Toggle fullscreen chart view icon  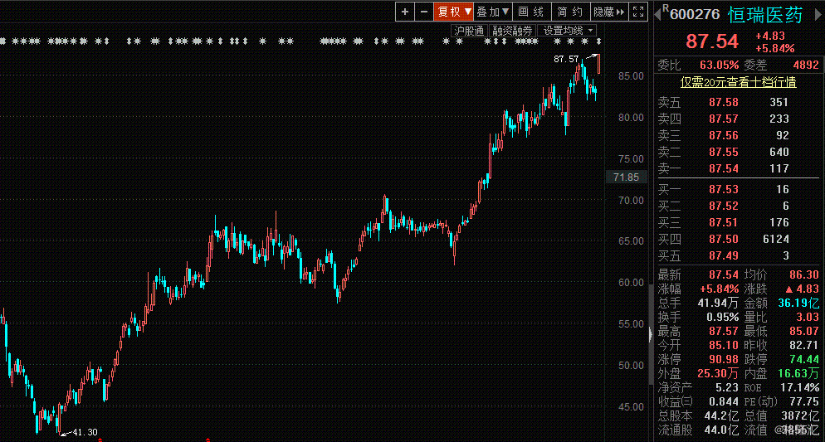[637, 12]
